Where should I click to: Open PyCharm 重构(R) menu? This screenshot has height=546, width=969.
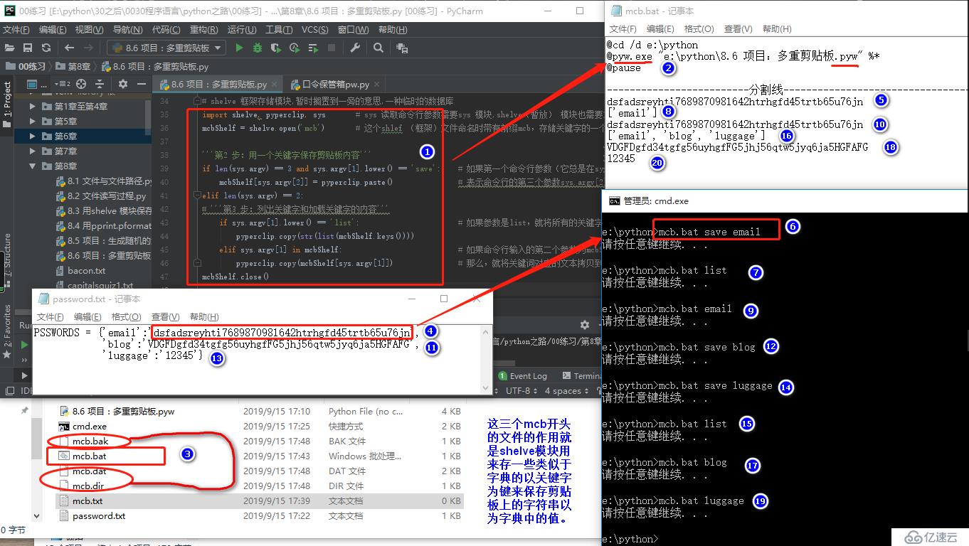[204, 30]
